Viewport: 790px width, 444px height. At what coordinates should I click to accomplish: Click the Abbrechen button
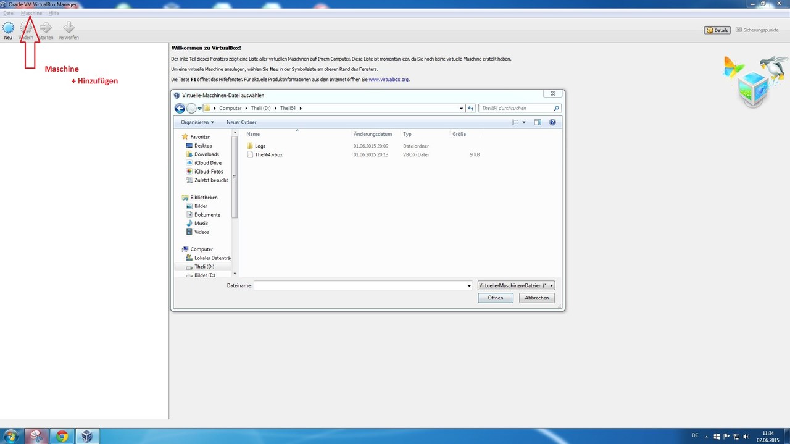(x=537, y=298)
